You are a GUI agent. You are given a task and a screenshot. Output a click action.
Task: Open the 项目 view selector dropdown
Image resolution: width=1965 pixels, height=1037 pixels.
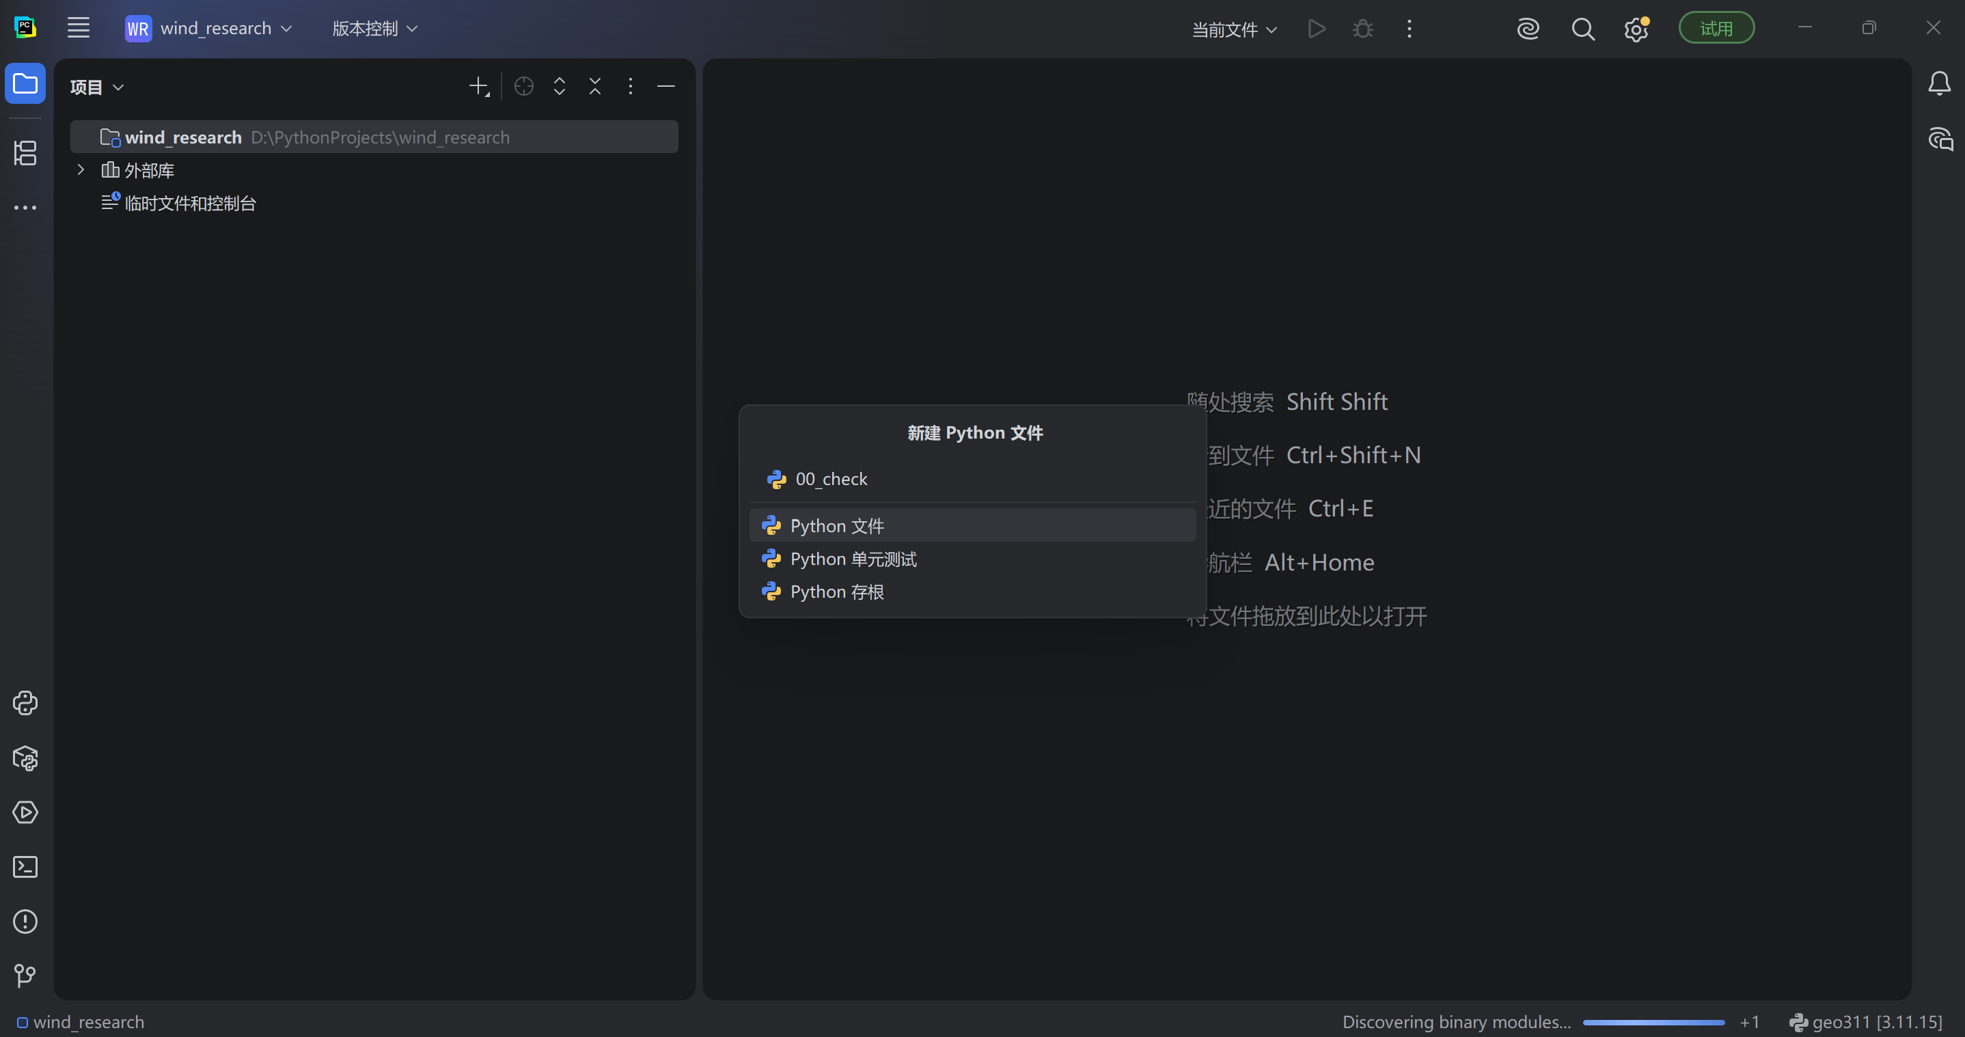point(97,87)
